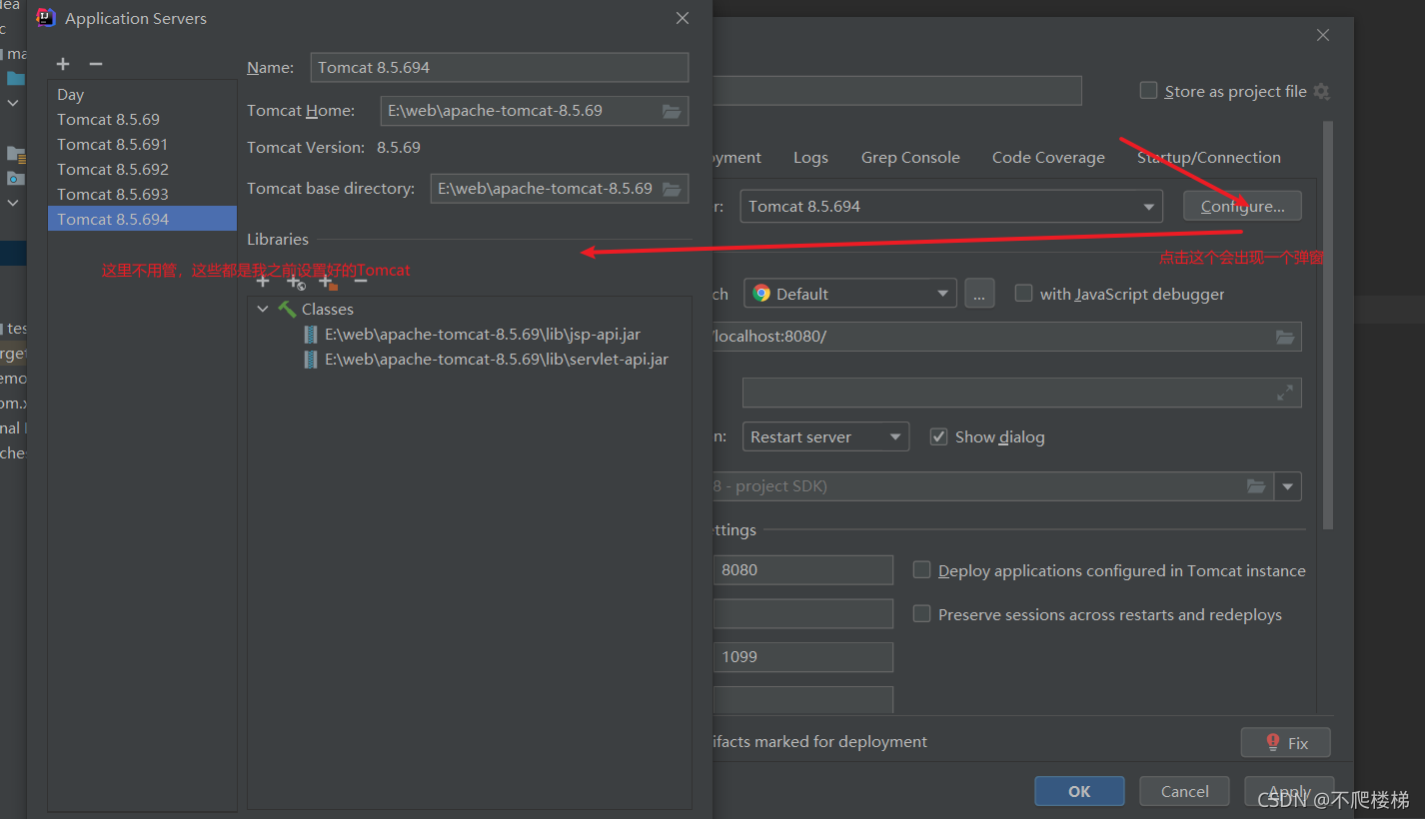Click the Name field with Tomcat 8.5.694
This screenshot has width=1425, height=819.
[500, 68]
